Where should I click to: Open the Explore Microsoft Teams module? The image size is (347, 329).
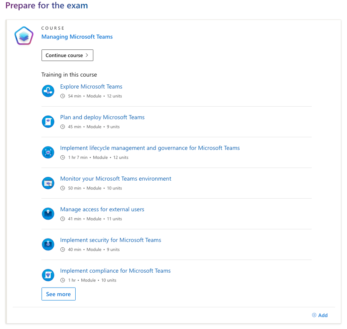click(91, 86)
